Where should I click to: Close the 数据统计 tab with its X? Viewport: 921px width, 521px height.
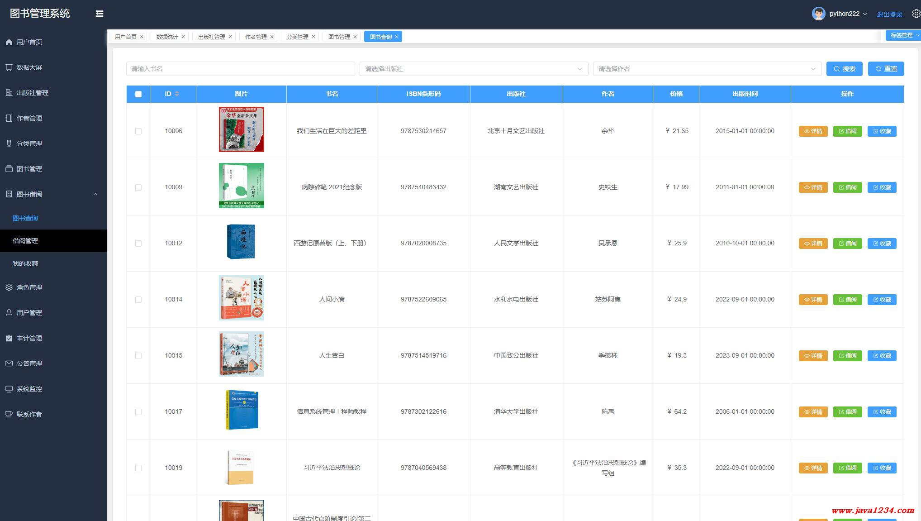[x=183, y=37]
